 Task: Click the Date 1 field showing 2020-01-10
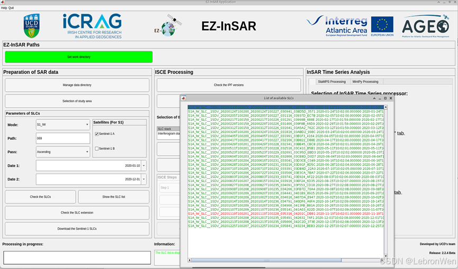pyautogui.click(x=88, y=166)
